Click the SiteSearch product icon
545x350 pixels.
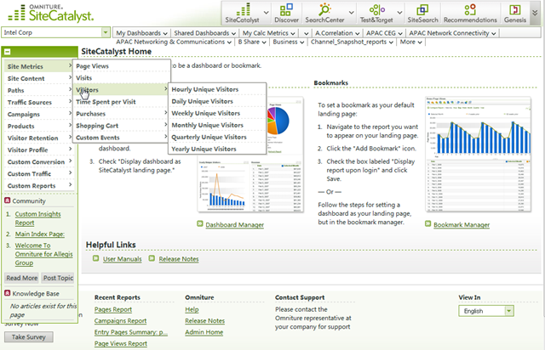click(423, 12)
